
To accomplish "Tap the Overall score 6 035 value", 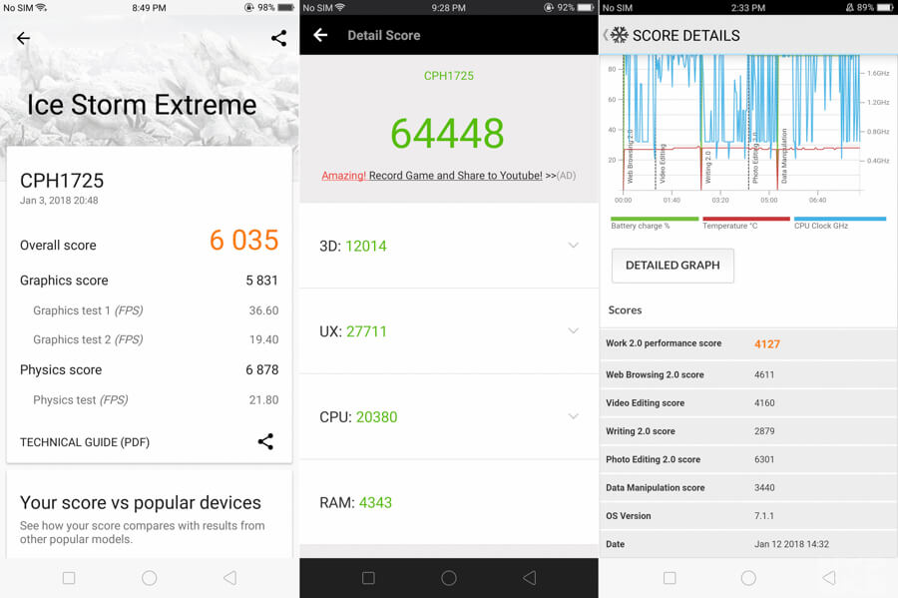I will (243, 241).
